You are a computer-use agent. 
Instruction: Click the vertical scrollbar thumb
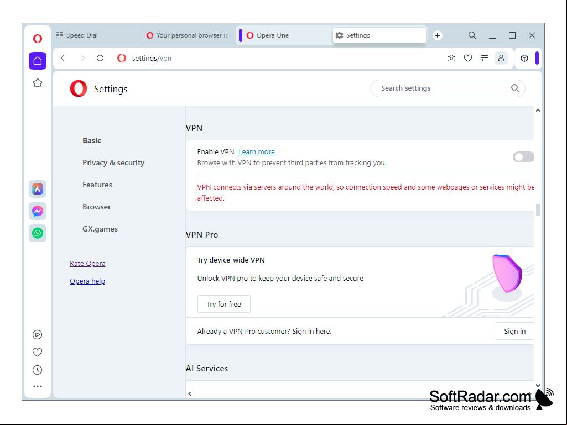click(x=538, y=210)
